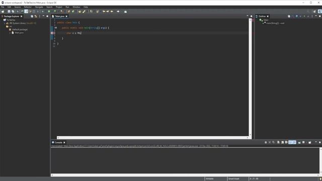
Task: Maximize the editor area
Action: click(251, 16)
